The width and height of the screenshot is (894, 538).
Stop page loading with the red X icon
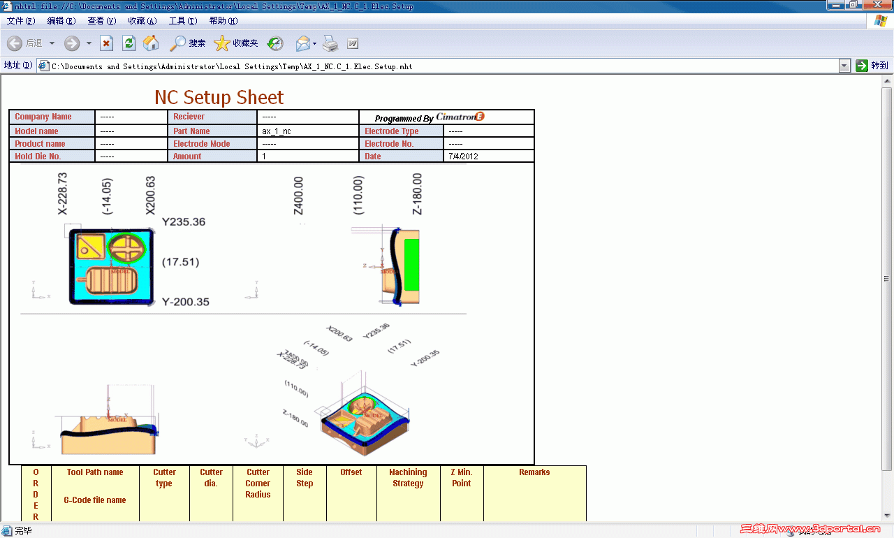click(106, 43)
